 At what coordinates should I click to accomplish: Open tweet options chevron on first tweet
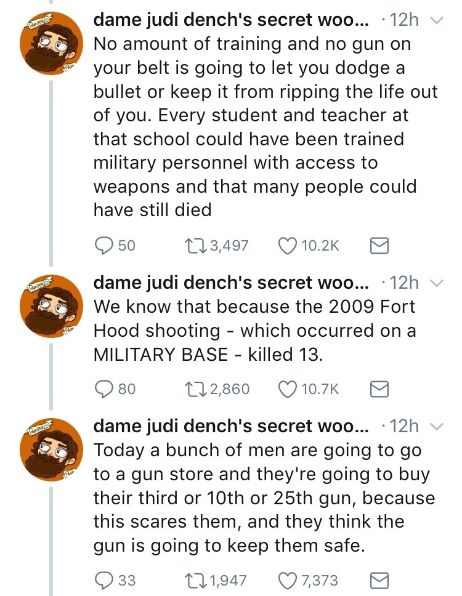[436, 20]
